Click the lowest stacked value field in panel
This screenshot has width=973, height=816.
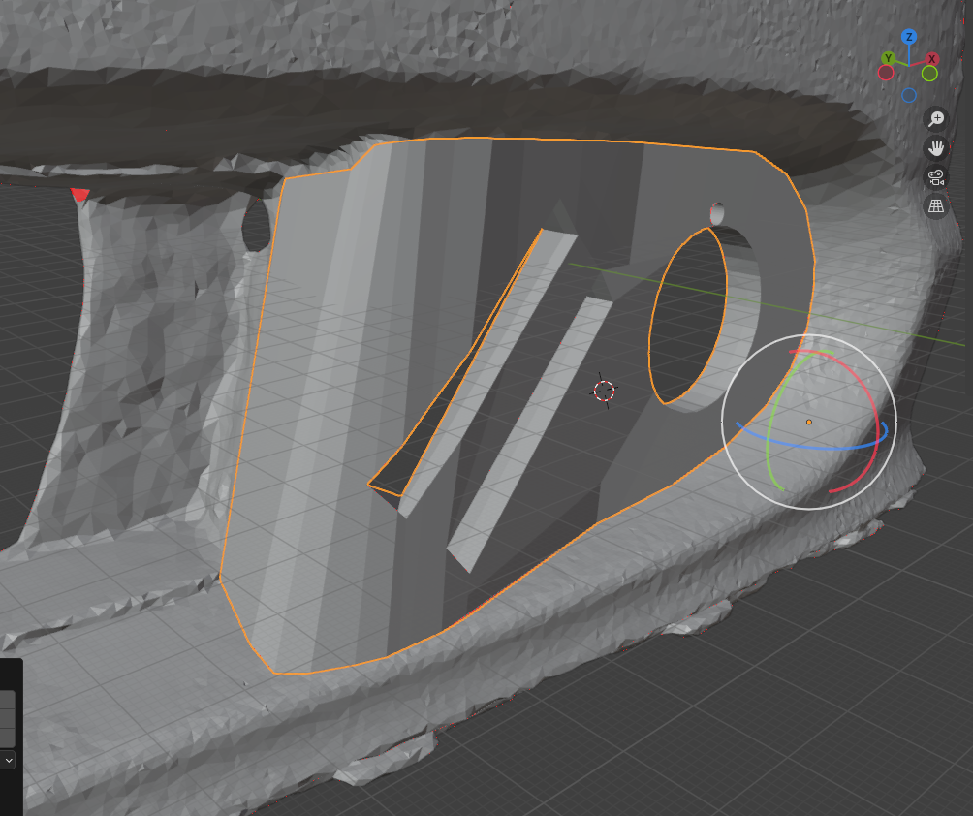point(7,738)
